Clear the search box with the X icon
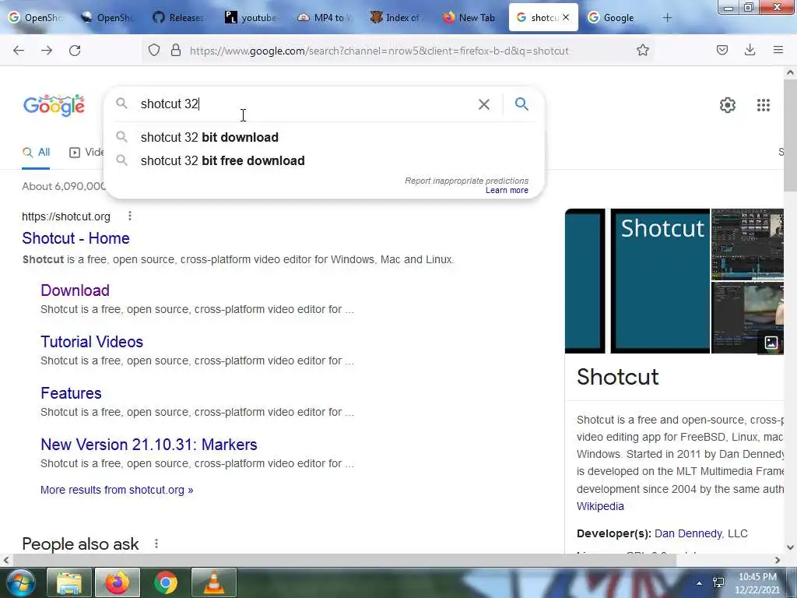797x598 pixels. pos(484,104)
